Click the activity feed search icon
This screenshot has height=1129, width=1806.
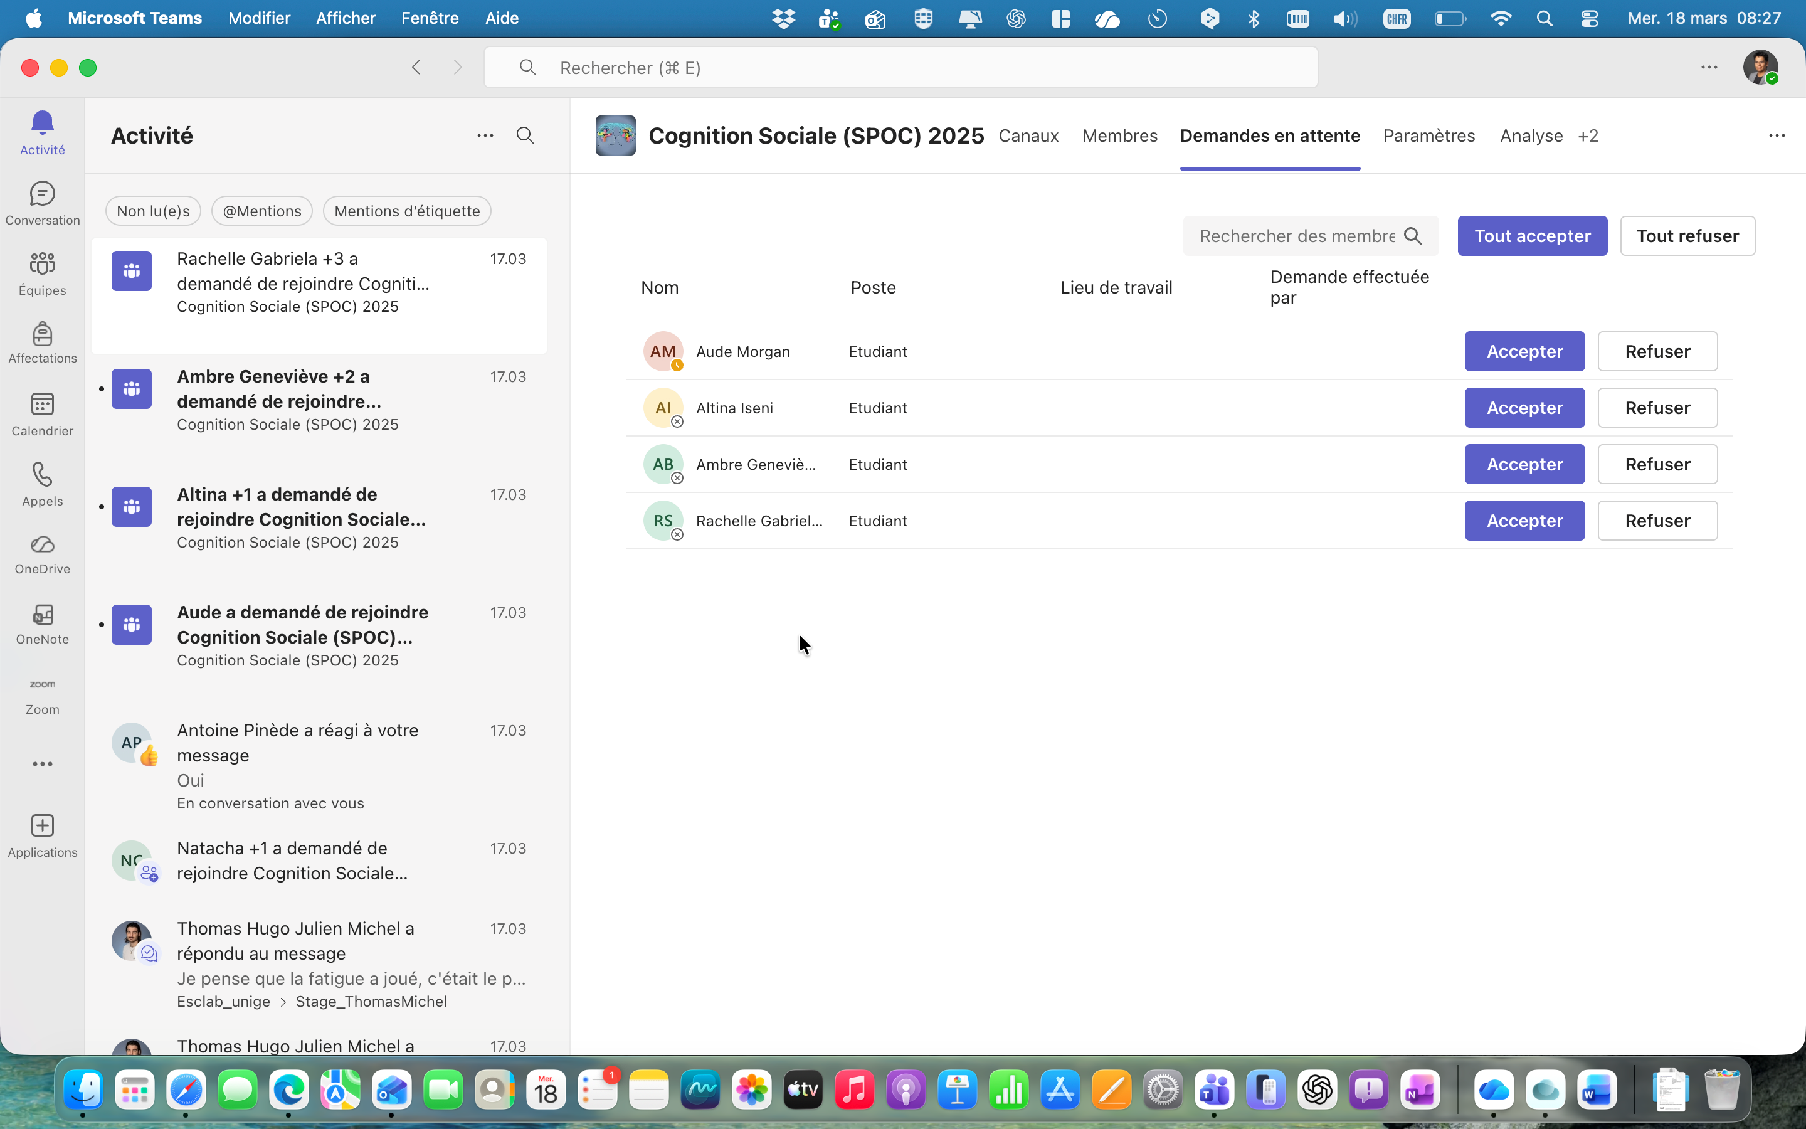click(x=525, y=136)
